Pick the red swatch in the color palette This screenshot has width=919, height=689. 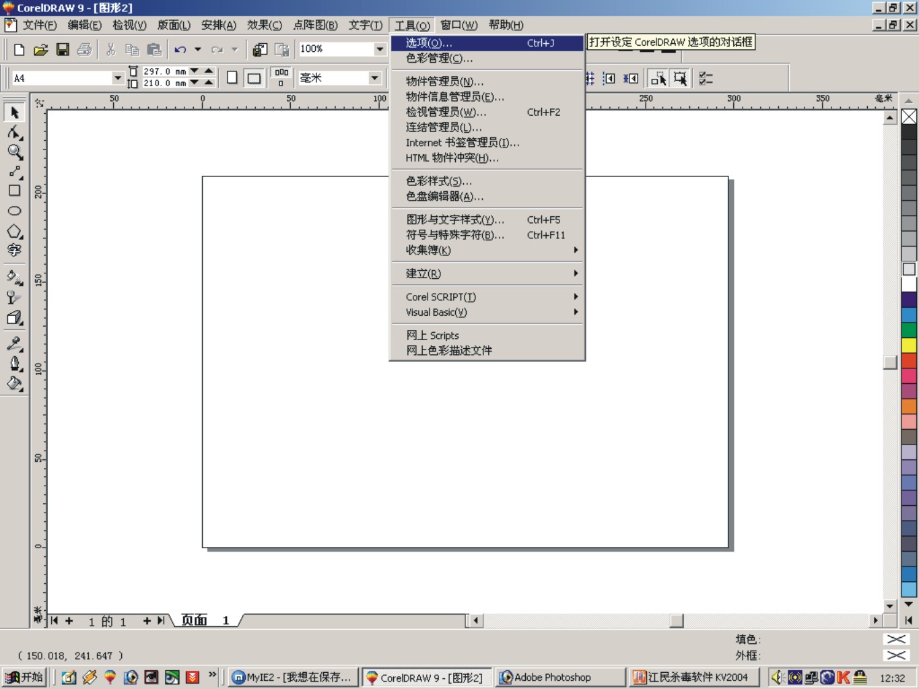click(909, 361)
